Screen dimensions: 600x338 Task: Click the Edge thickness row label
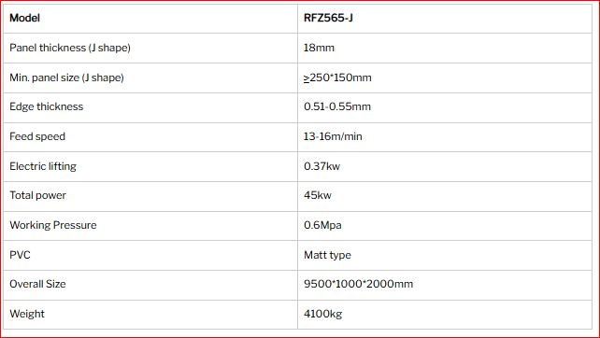[x=47, y=106]
